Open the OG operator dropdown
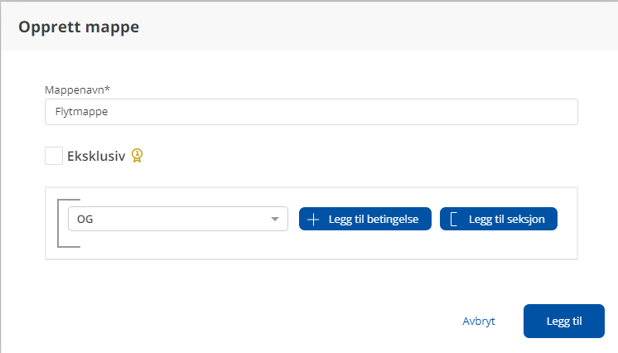The width and height of the screenshot is (618, 353). pyautogui.click(x=177, y=219)
